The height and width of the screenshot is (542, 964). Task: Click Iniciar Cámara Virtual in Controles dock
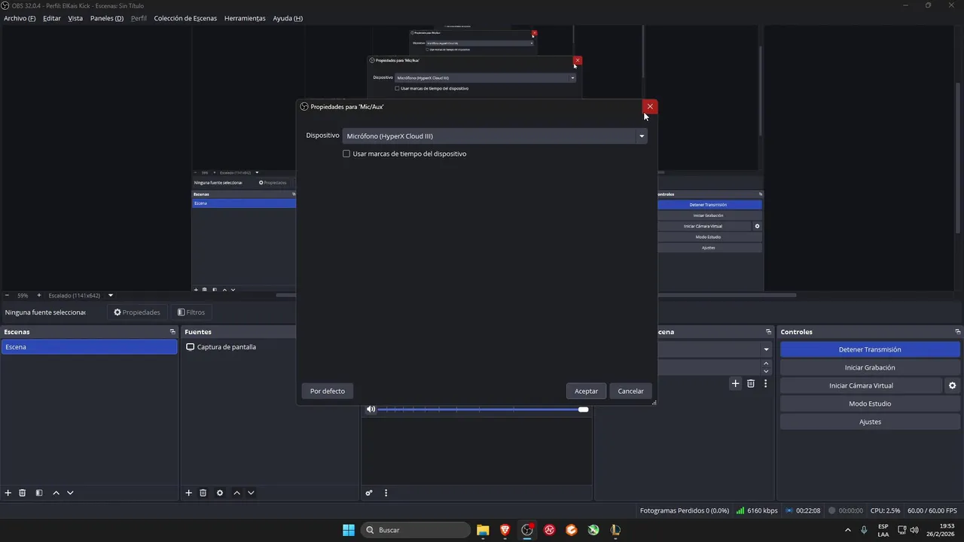coord(861,385)
